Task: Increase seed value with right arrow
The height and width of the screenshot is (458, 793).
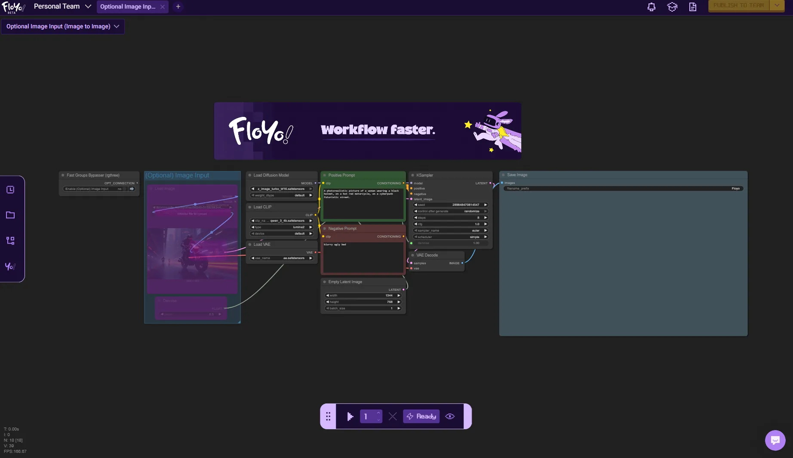Action: tap(486, 205)
